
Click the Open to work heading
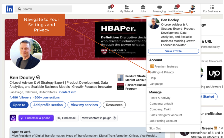coord(21,132)
